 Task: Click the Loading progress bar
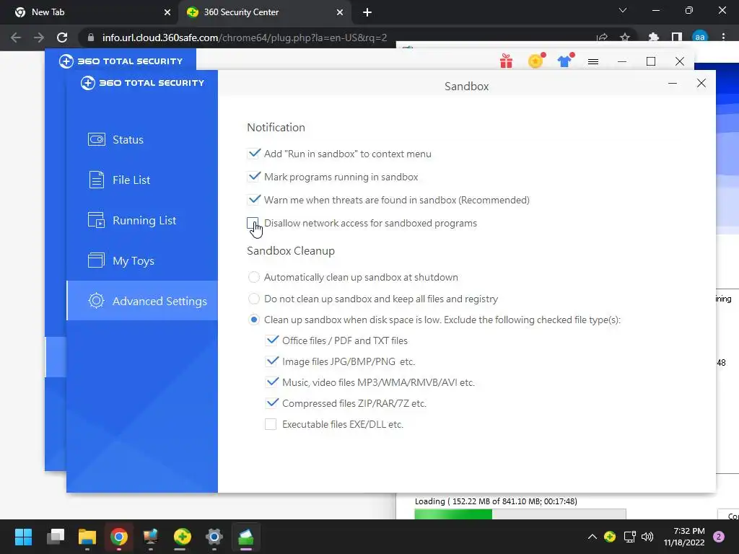point(520,514)
